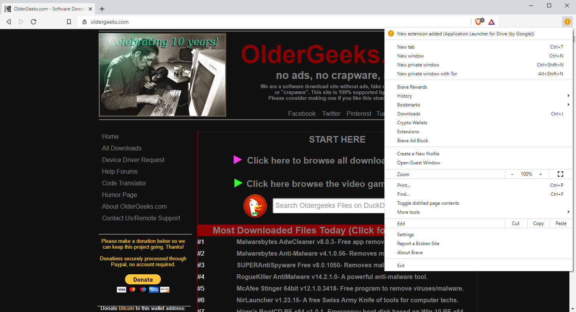Click the green arrow beside video games link
This screenshot has width=576, height=312.
point(238,183)
